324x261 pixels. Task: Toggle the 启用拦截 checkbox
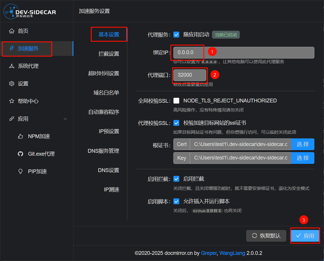click(x=176, y=179)
